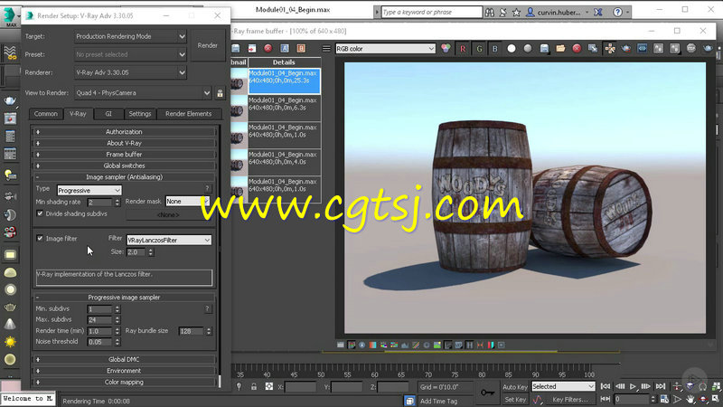Screen dimensions: 723x407
Task: Switch to RGB channels icon in frame buffer
Action: pyautogui.click(x=446, y=49)
